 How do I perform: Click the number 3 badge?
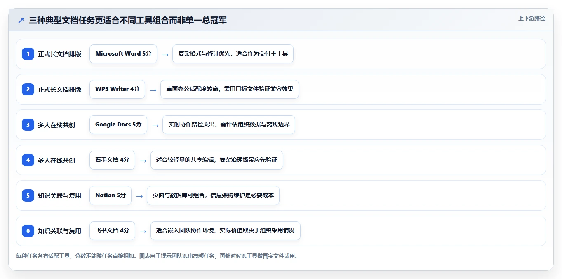coord(28,124)
